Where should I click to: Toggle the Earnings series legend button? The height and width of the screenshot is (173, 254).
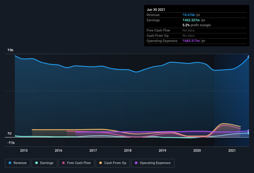(44, 163)
